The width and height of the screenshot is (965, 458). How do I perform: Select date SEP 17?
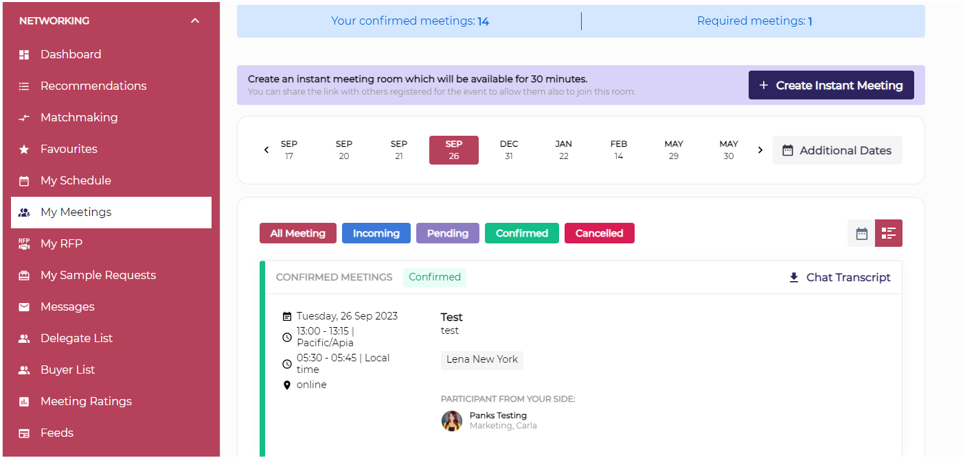289,150
